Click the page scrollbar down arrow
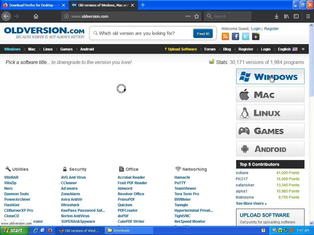The image size is (314, 235). 312,223
